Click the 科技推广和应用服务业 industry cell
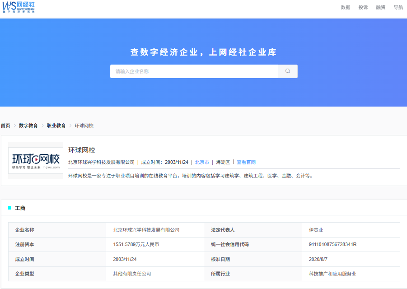407x289 pixels. (351, 274)
